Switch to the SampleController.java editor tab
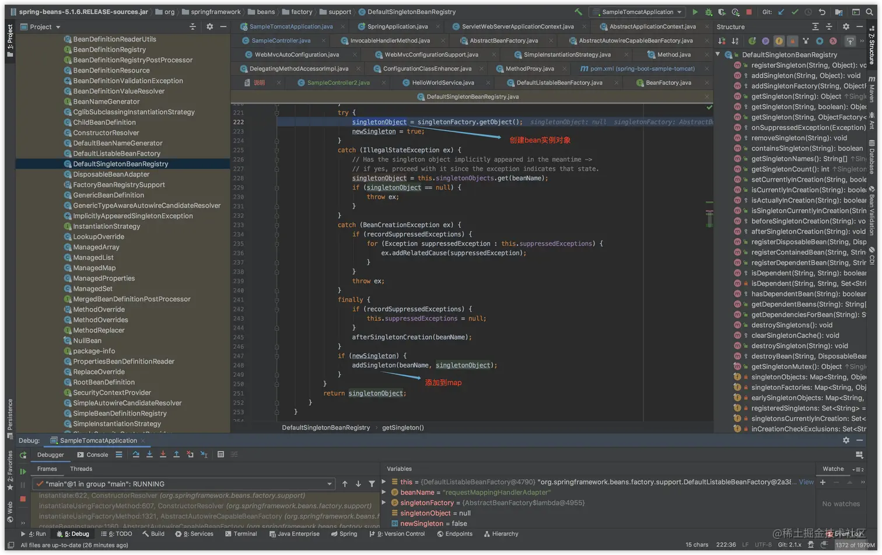882x555 pixels. click(281, 41)
